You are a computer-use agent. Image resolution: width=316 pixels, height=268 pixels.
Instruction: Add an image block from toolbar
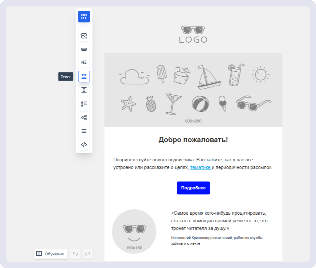[x=84, y=36]
